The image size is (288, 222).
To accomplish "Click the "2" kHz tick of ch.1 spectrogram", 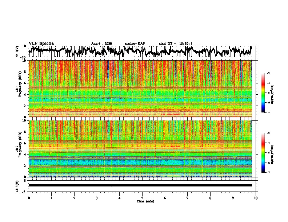I will (25, 106).
